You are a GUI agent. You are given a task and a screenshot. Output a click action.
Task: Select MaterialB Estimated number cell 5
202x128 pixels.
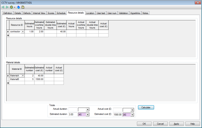(30, 79)
